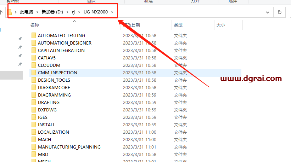Click the DXFDWG folder name
This screenshot has height=162, width=291.
[x=47, y=110]
